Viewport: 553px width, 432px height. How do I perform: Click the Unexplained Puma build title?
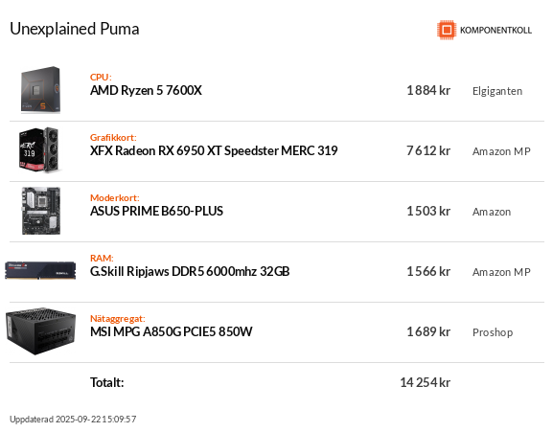pos(75,29)
